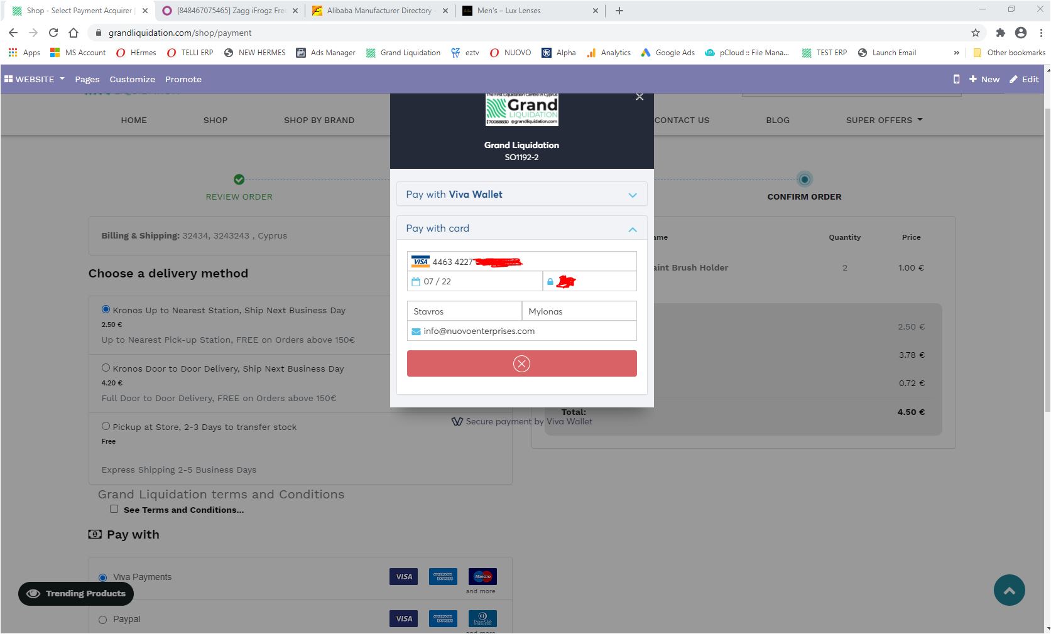Image resolution: width=1051 pixels, height=634 pixels.
Task: Close the Viva Wallet payment popup
Action: (640, 97)
